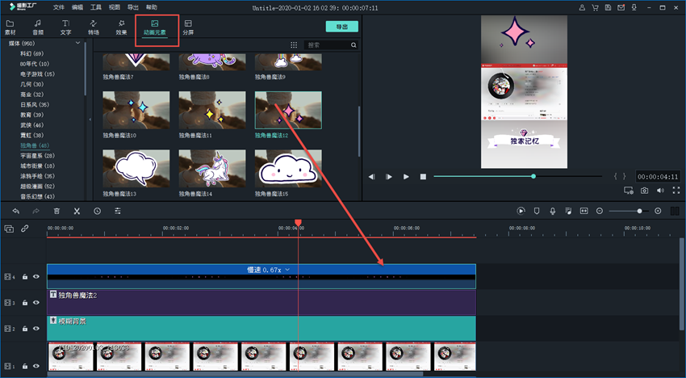
Task: Select 独角兽魔法14 unicorn thumbnail
Action: [x=212, y=168]
